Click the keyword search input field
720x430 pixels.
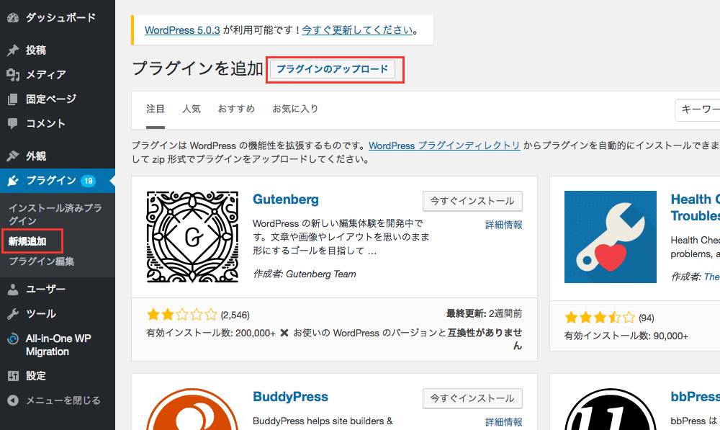(x=697, y=109)
